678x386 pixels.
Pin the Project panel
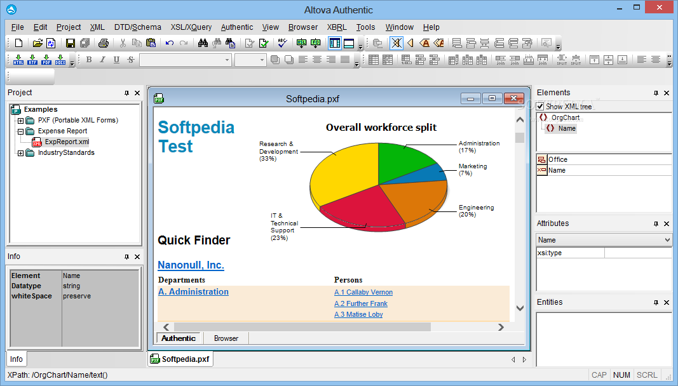126,93
